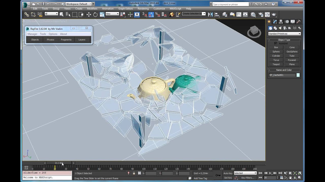This screenshot has width=325, height=182.
Task: Click RayFire Physics button
Action: (51, 39)
